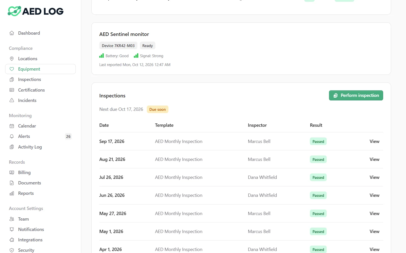The height and width of the screenshot is (253, 406).
Task: Click the Result column header
Action: (x=316, y=125)
